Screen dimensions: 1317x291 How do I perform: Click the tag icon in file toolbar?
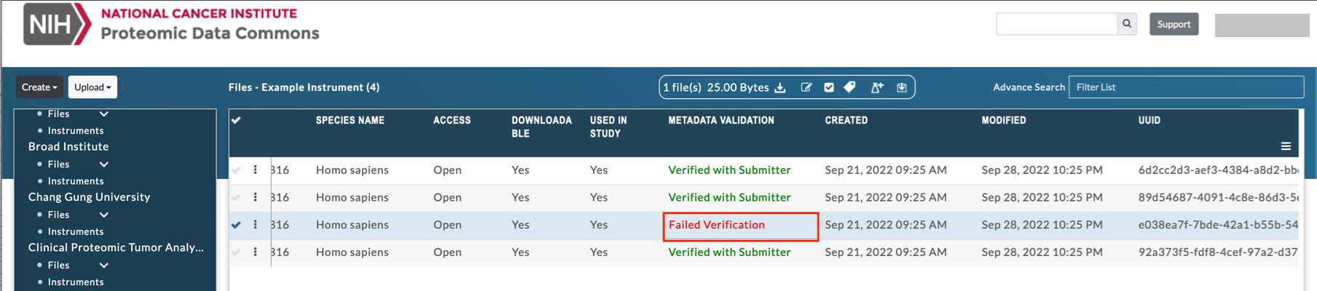pos(849,87)
